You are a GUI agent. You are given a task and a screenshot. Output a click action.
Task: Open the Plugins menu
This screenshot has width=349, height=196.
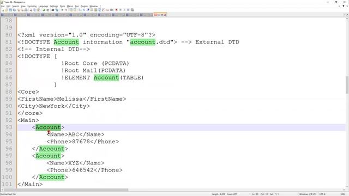click(84, 6)
